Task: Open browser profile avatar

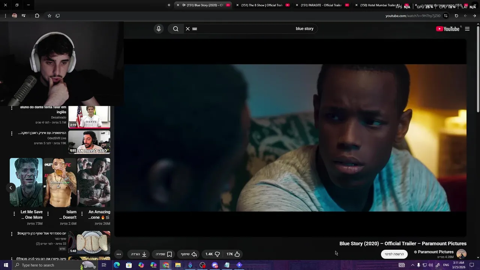Action: [x=15, y=16]
